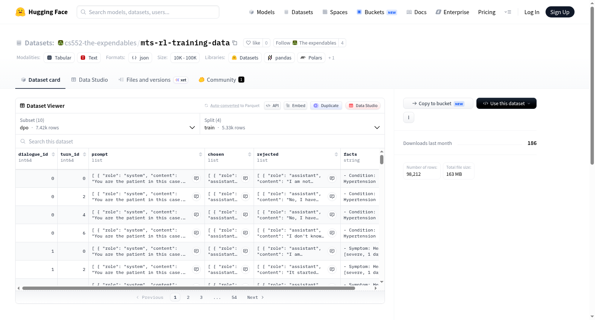Click Log In
Image resolution: width=595 pixels, height=320 pixels.
(532, 12)
